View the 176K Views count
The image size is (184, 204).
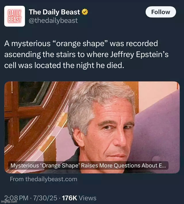tap(79, 198)
